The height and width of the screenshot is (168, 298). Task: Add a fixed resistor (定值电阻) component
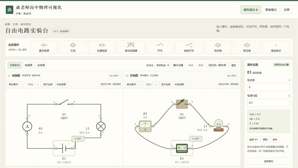[102, 47]
